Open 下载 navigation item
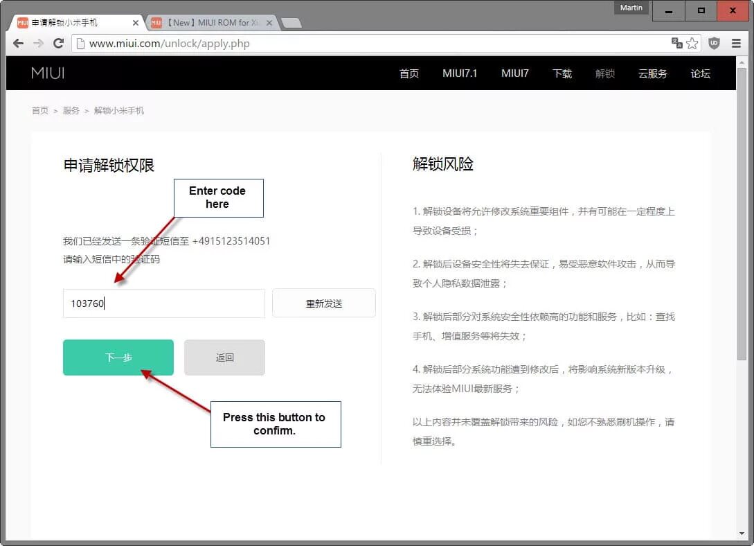The width and height of the screenshot is (754, 546). click(562, 73)
